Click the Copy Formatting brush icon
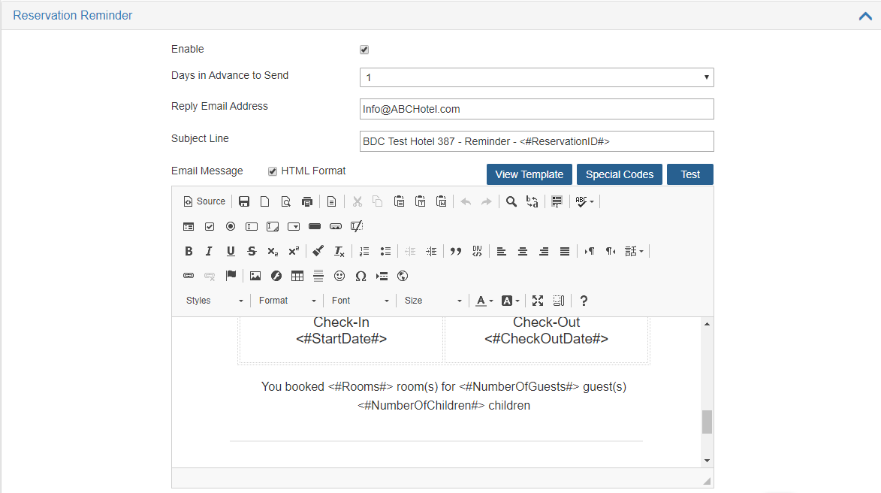The height and width of the screenshot is (493, 881). click(318, 251)
